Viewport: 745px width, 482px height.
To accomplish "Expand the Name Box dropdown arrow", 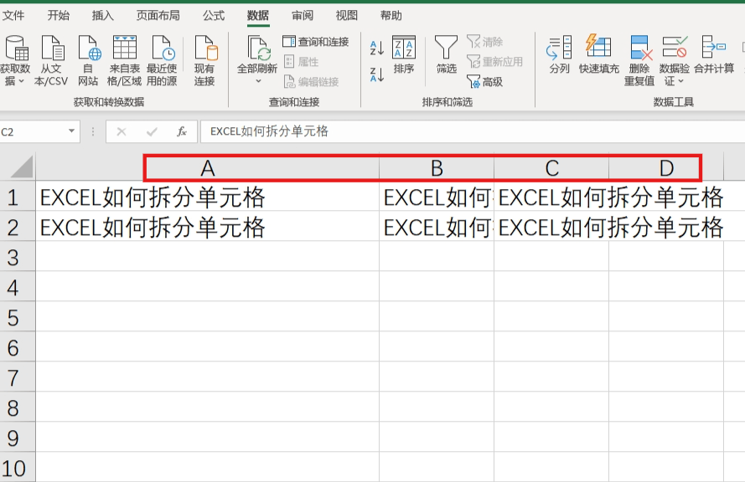I will click(71, 131).
